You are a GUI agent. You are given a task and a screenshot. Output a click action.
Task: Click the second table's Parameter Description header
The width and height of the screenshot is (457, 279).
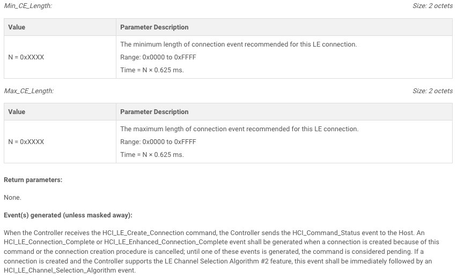[x=154, y=112]
